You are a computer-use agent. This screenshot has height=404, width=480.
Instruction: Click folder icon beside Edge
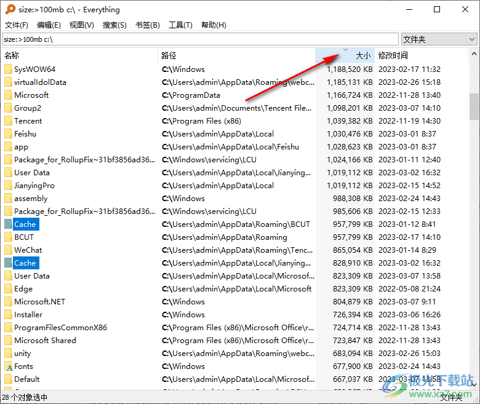pyautogui.click(x=8, y=288)
